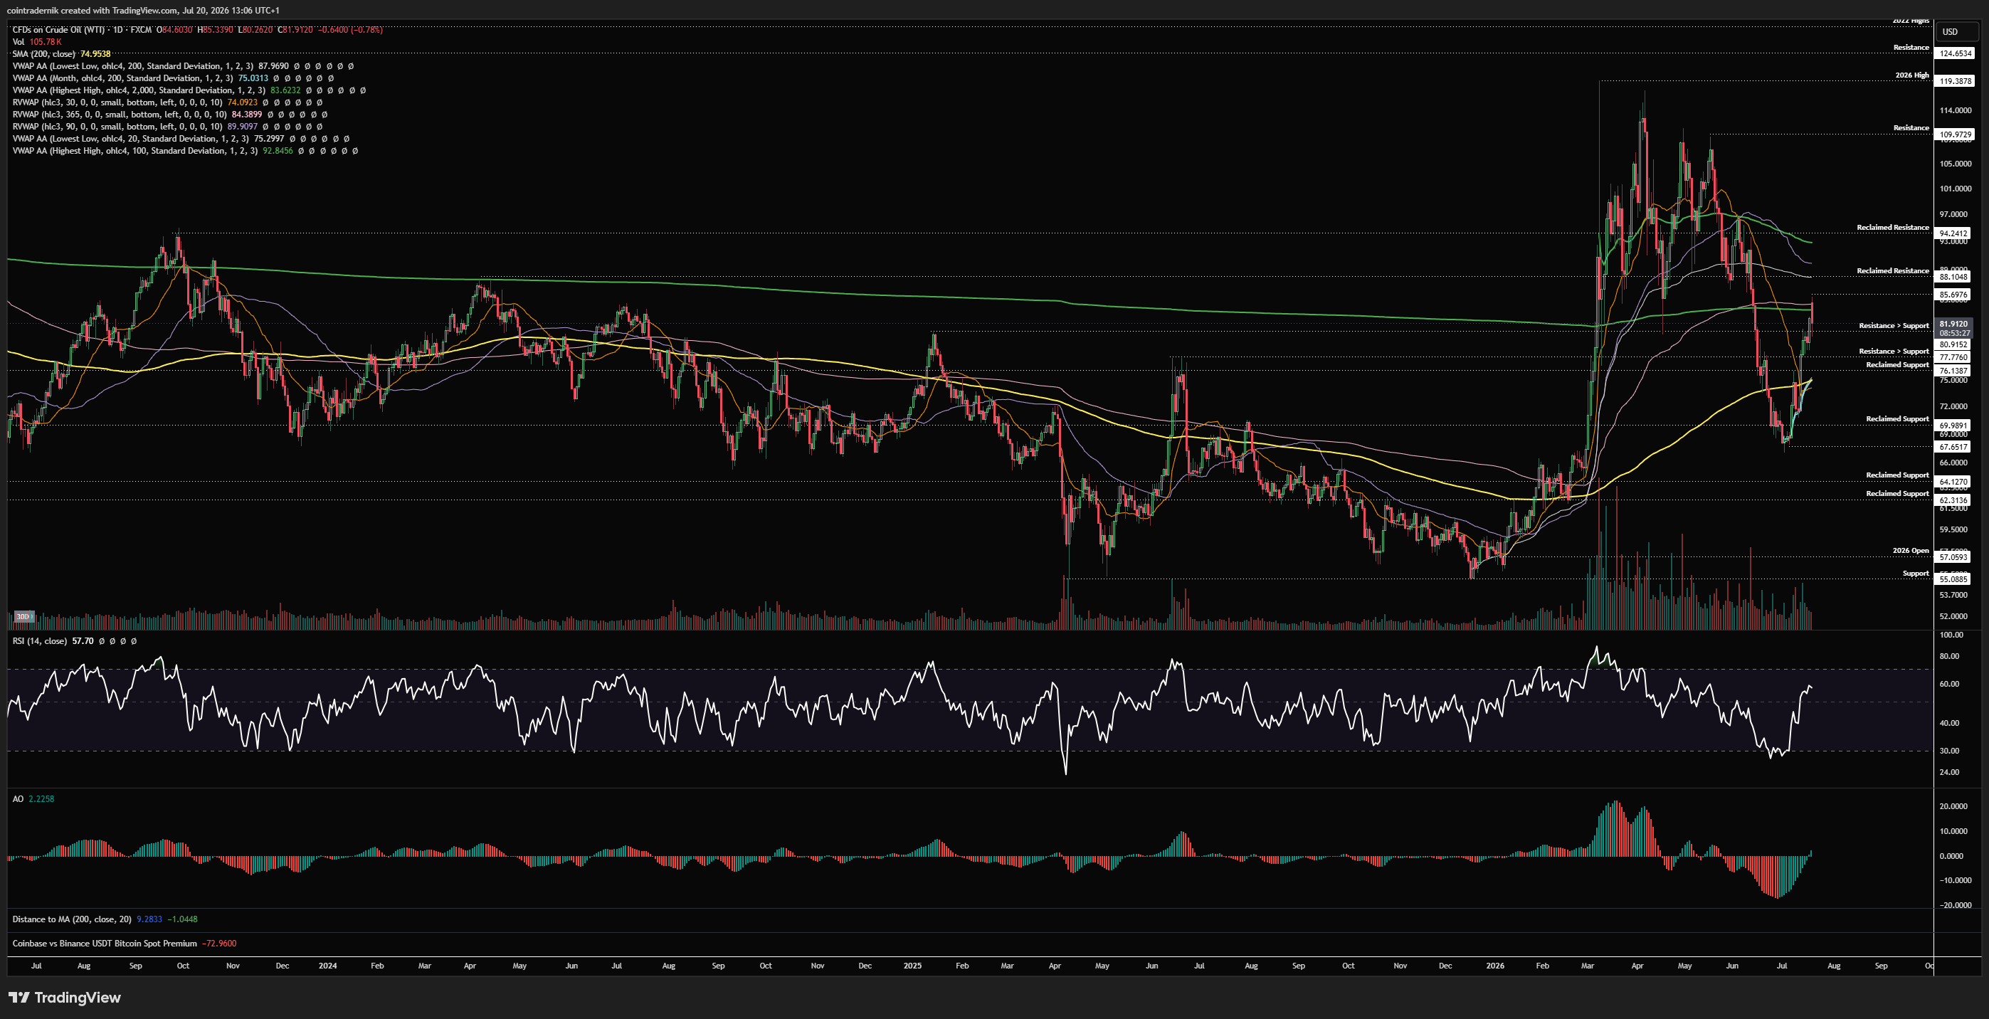
Task: Select the Vol 105.78K legend
Action: pos(36,42)
